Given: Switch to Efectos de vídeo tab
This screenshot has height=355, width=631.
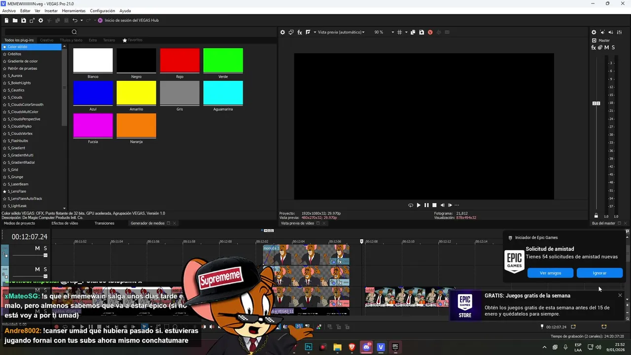Looking at the screenshot, I should pyautogui.click(x=65, y=223).
